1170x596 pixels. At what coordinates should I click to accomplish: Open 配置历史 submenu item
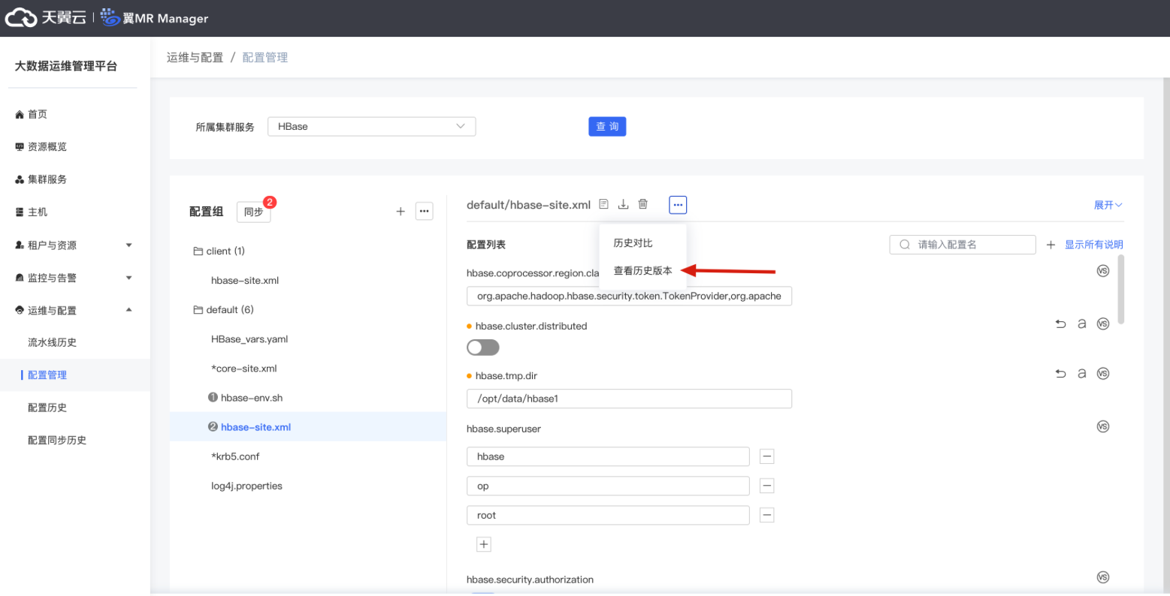coord(47,408)
